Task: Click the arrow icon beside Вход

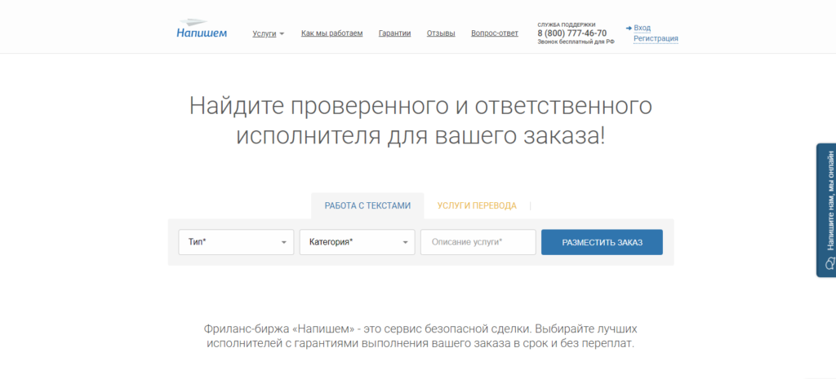Action: tap(628, 28)
